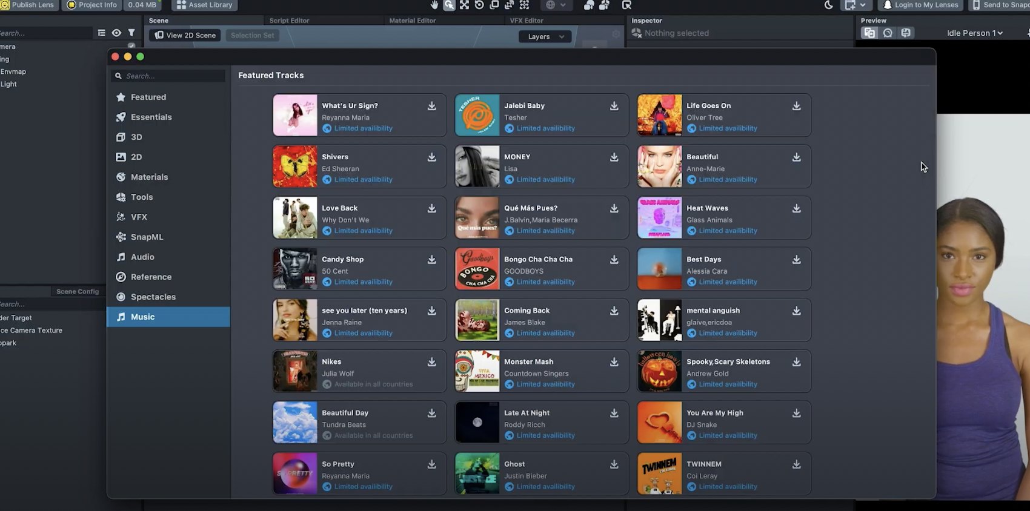Expand the device simulation dropdown
1030x511 pixels.
click(855, 5)
